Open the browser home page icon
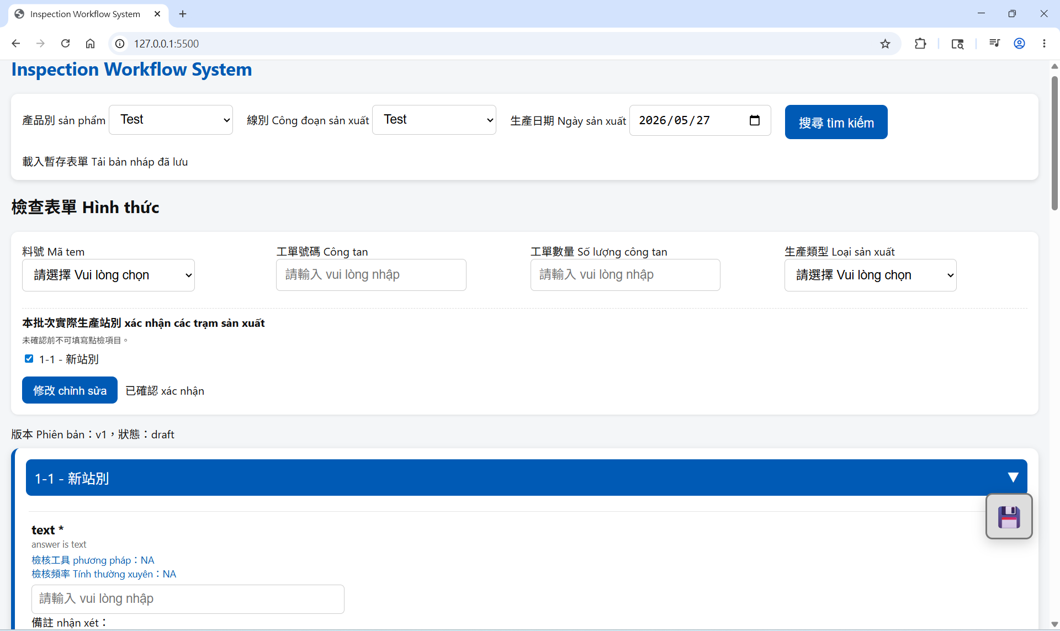The width and height of the screenshot is (1060, 631). pos(90,44)
